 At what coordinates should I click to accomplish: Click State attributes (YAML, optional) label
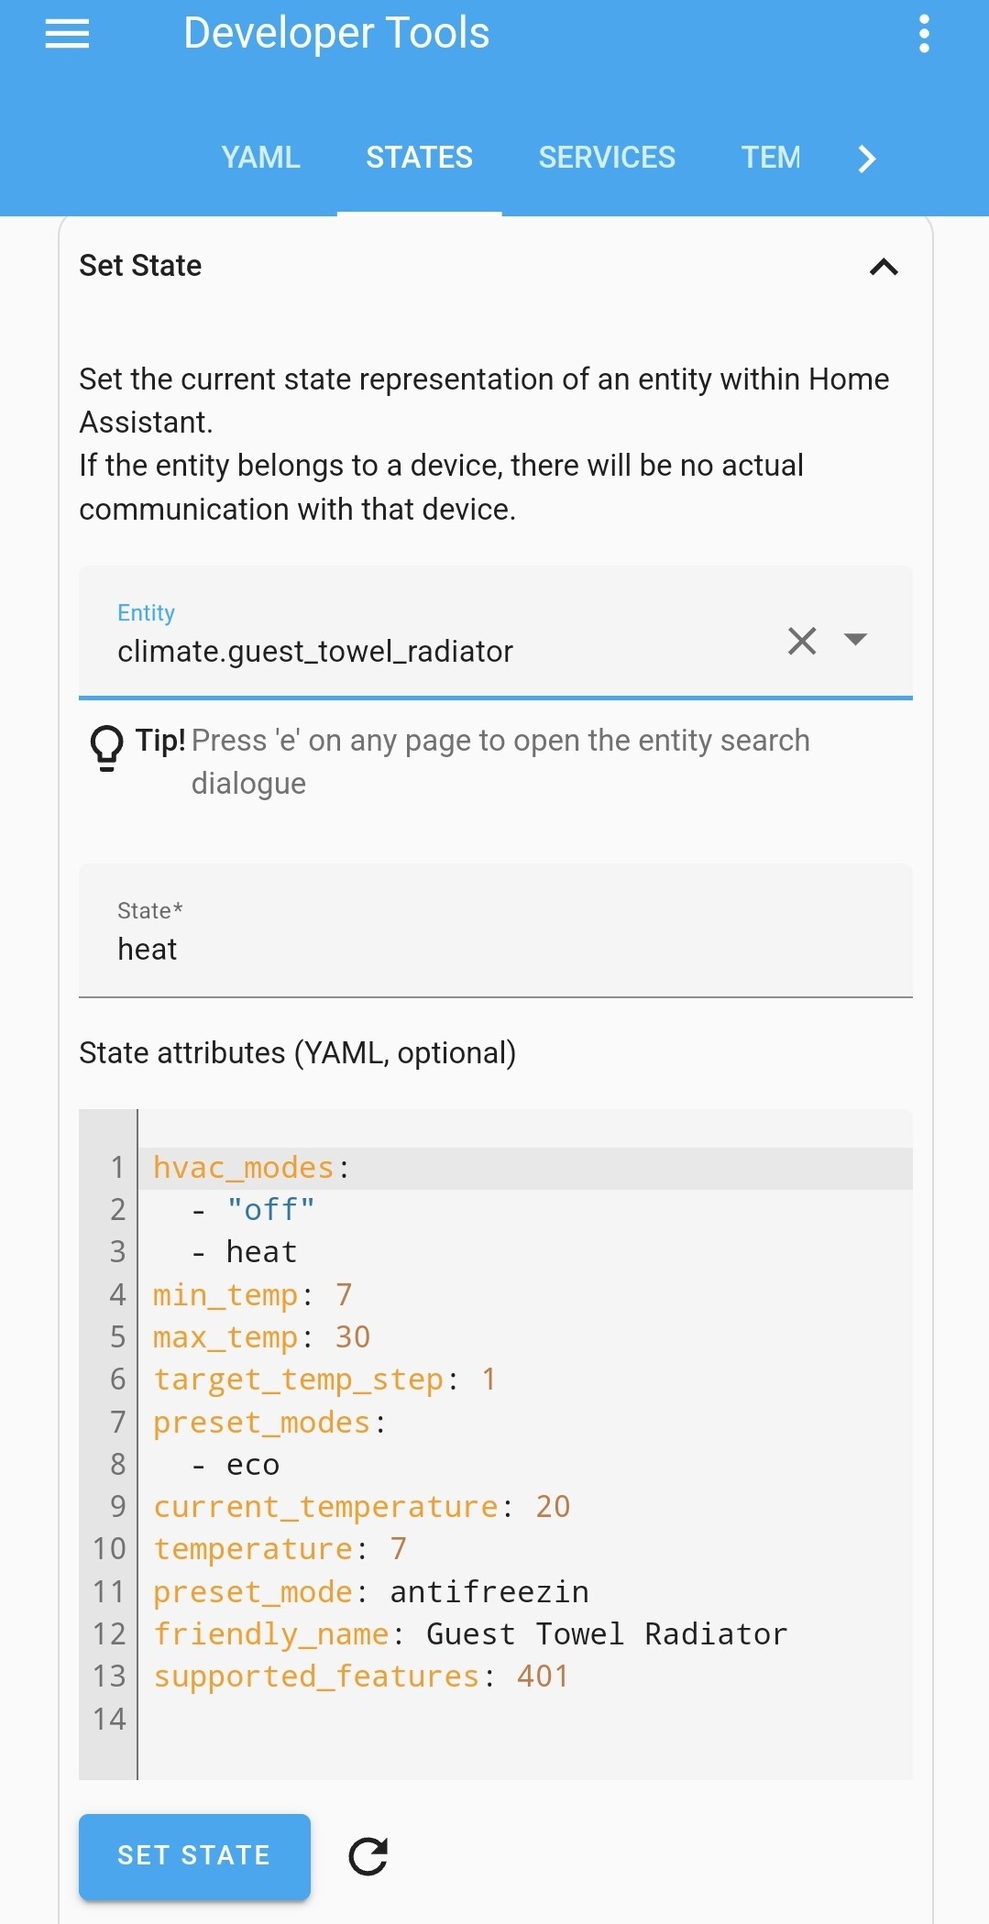point(297,1053)
